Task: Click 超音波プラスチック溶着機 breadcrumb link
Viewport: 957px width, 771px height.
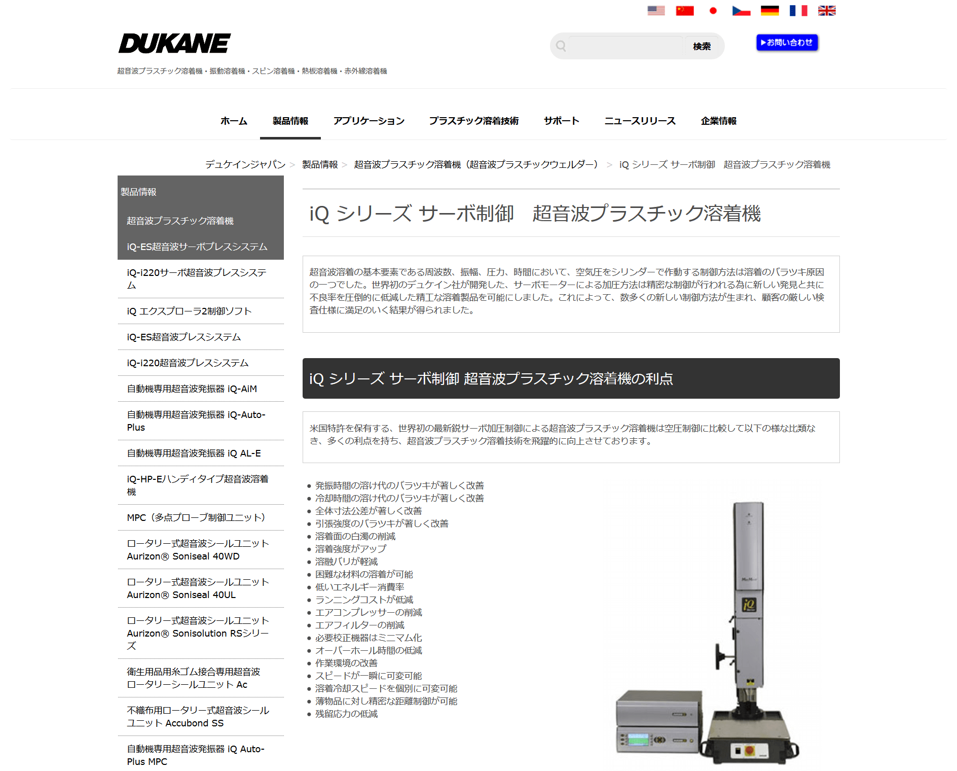Action: (476, 164)
